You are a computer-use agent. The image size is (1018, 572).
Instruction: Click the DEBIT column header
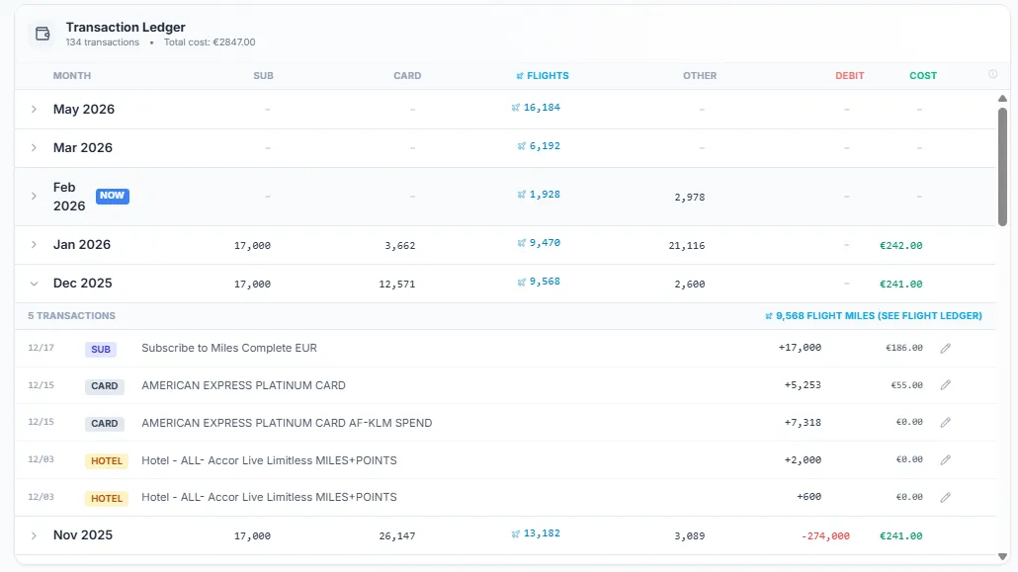(x=849, y=75)
